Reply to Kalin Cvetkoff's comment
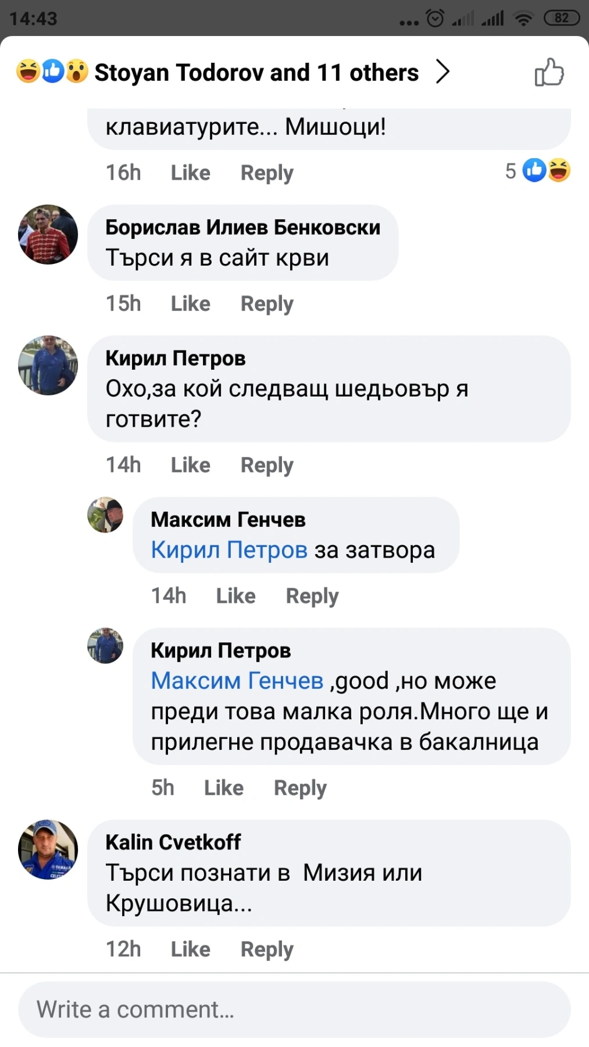 [x=267, y=949]
